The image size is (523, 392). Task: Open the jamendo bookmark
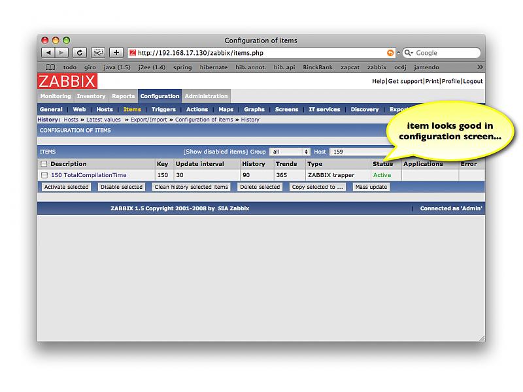coord(426,67)
